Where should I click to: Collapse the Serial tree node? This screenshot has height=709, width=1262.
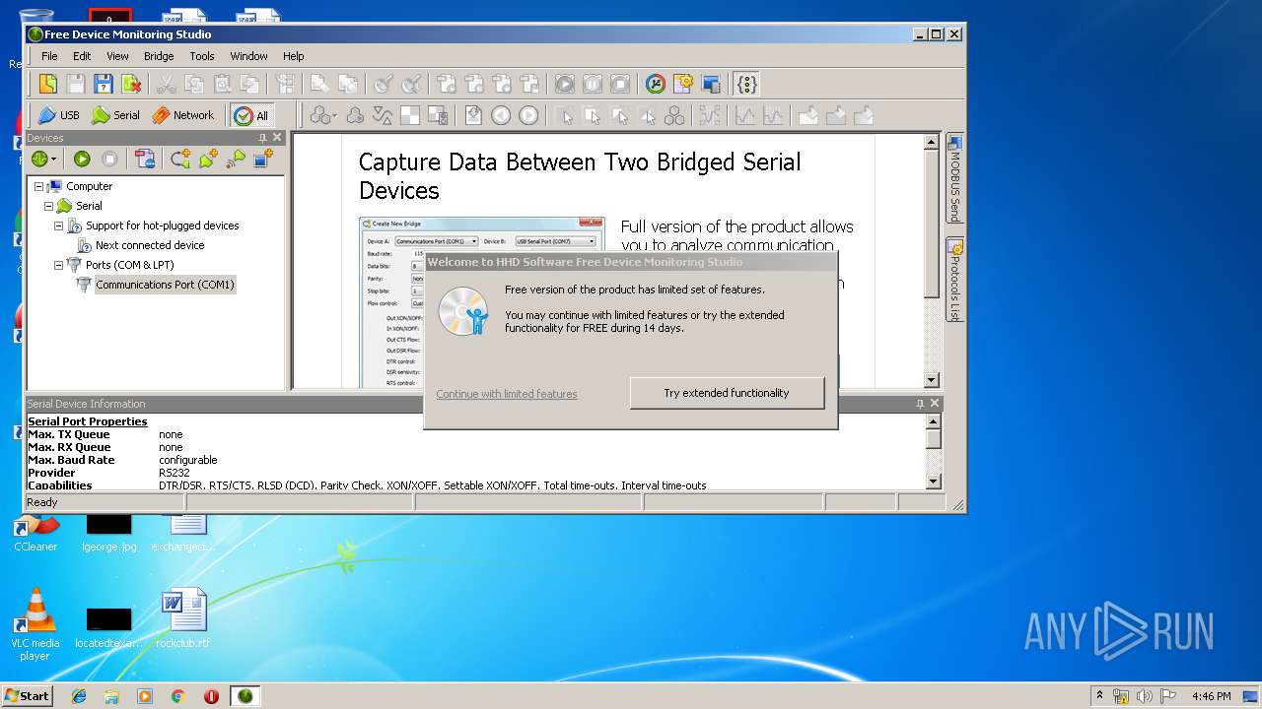pyautogui.click(x=48, y=206)
